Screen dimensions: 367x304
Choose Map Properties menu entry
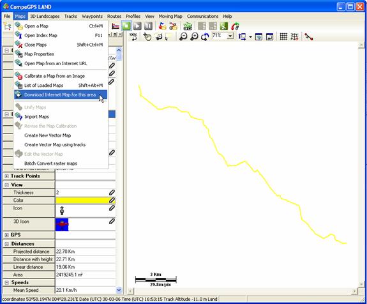pos(61,54)
